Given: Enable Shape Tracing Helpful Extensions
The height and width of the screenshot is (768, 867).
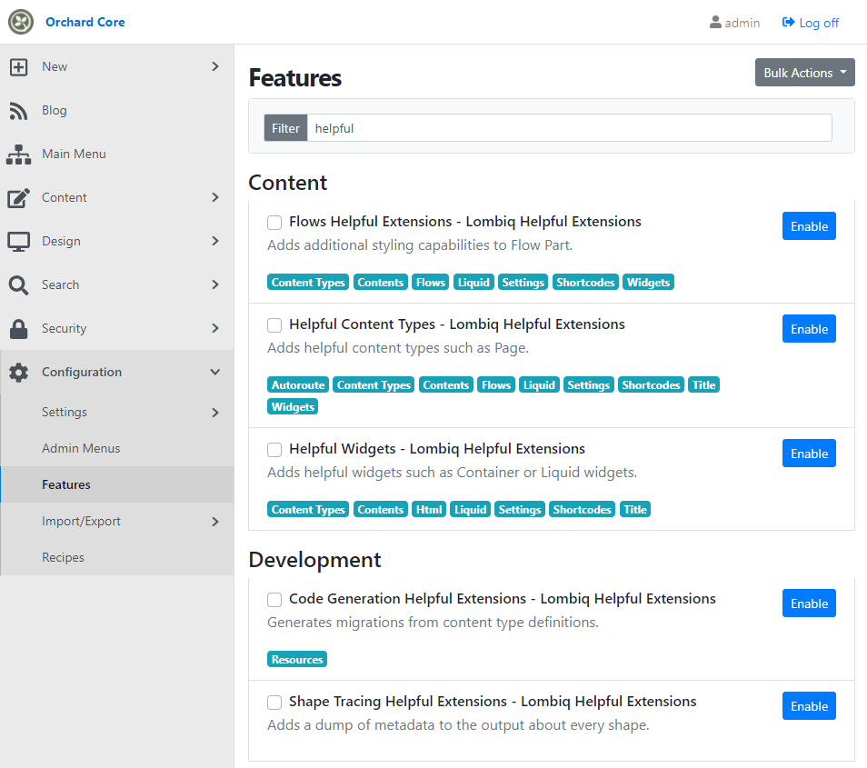Looking at the screenshot, I should 809,706.
